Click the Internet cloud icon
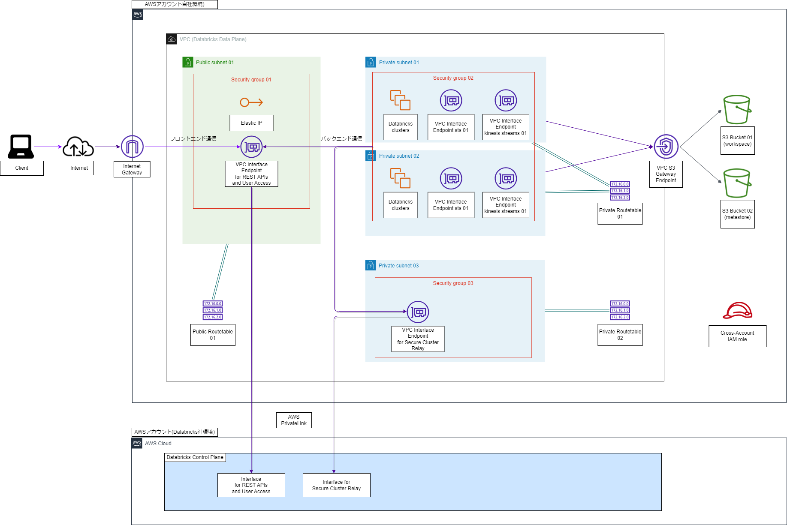This screenshot has height=525, width=787. coord(78,146)
